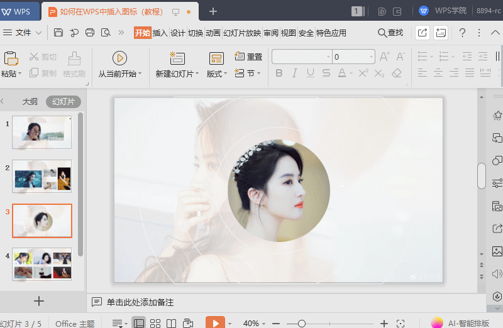Click the 查找 (Find) search button
The width and height of the screenshot is (503, 328).
[390, 33]
